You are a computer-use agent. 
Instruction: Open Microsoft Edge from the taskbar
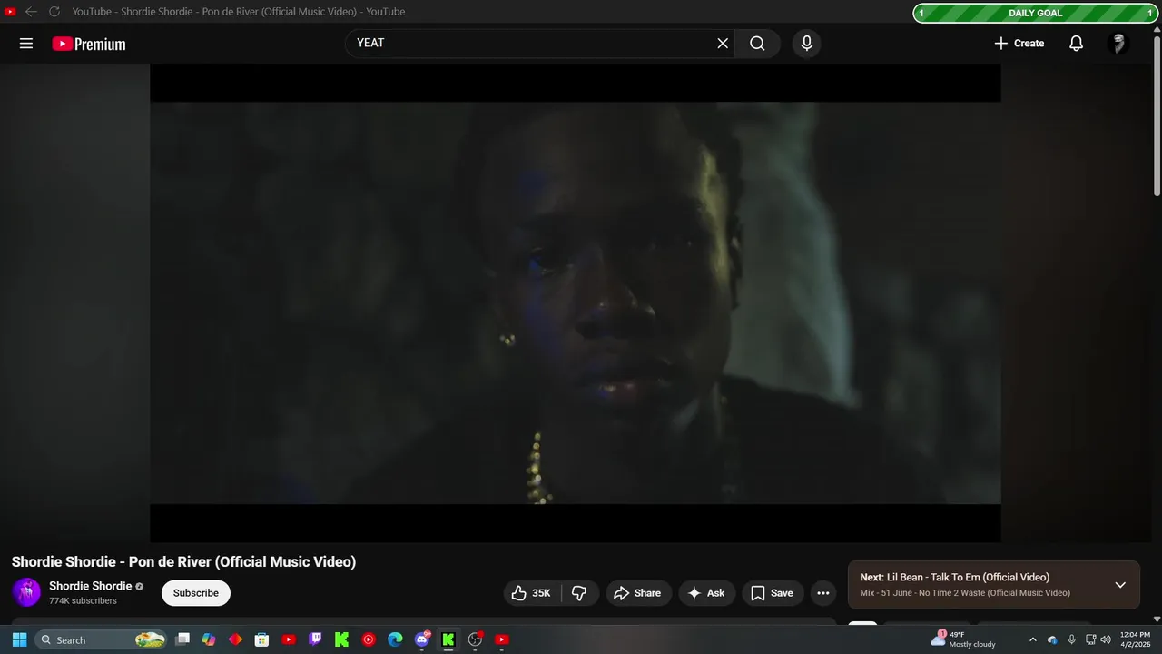click(395, 639)
